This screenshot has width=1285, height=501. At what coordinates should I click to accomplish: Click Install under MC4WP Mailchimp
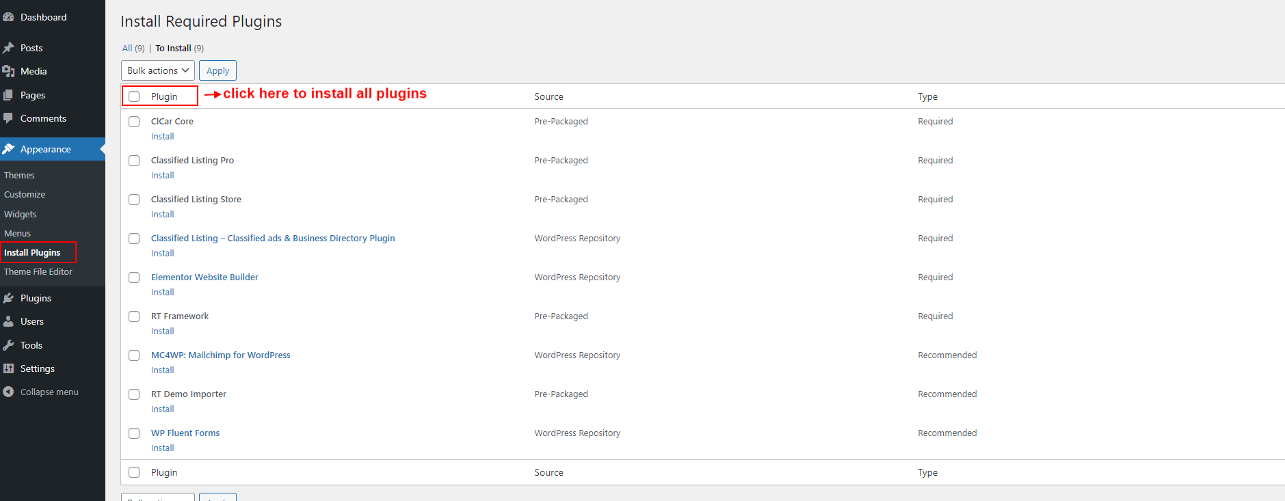tap(163, 370)
